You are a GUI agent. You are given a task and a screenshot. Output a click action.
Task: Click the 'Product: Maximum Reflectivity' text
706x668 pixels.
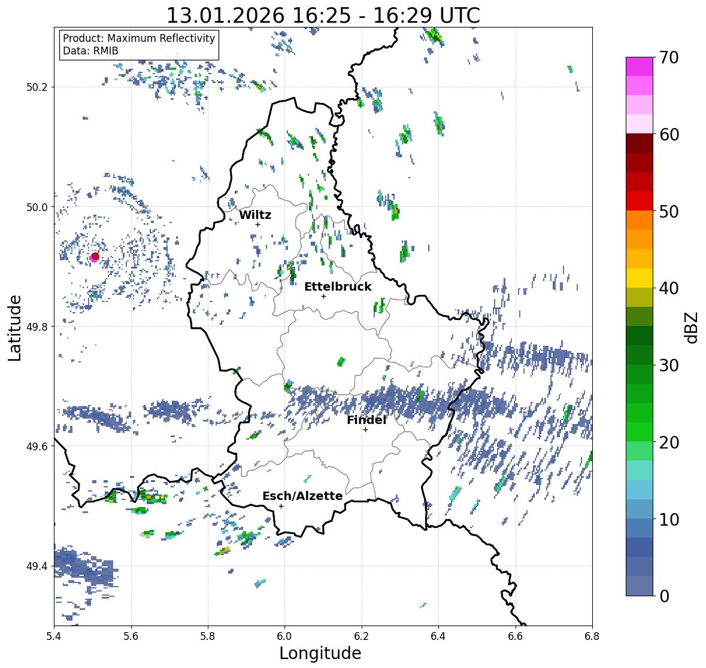[139, 38]
